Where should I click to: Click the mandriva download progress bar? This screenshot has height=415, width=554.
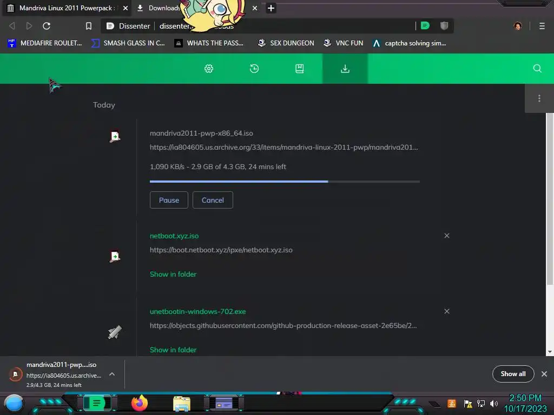pyautogui.click(x=285, y=182)
